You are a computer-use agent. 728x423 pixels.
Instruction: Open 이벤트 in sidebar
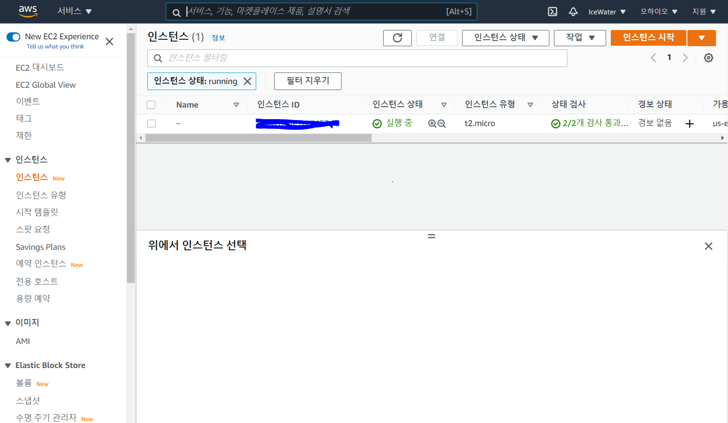28,101
